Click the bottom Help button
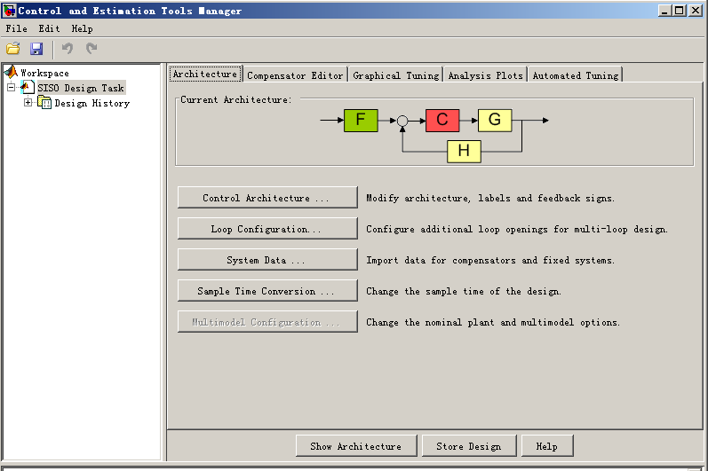708x471 pixels. tap(547, 446)
